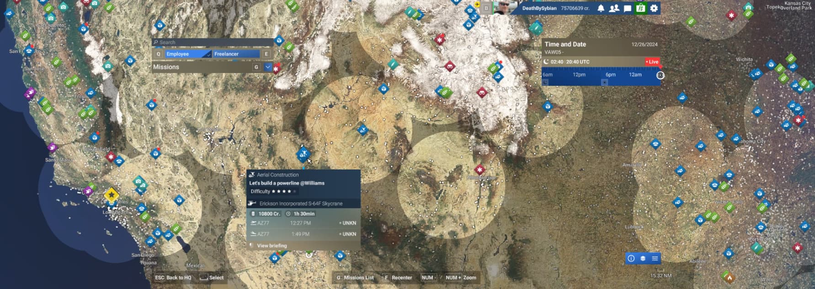Select the purple marker near Santa Maria
Image resolution: width=815 pixels, height=289 pixels.
pos(52,148)
